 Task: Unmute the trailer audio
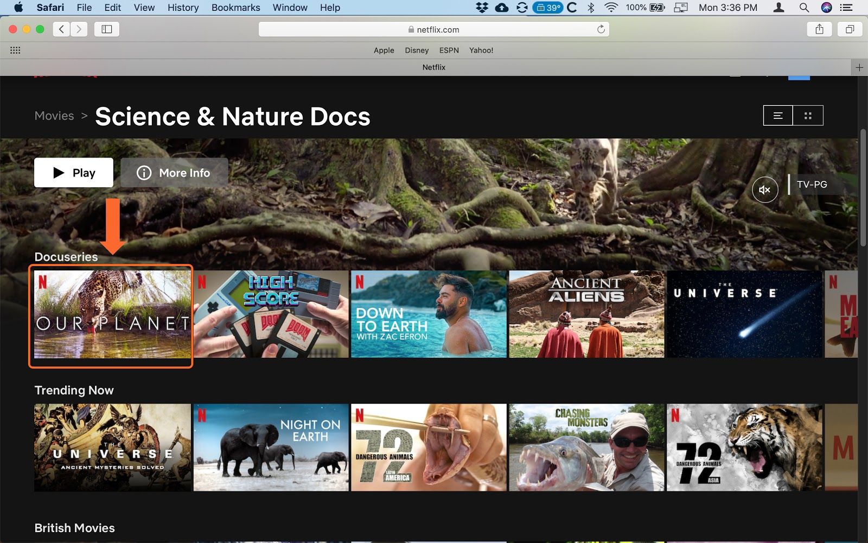tap(765, 190)
